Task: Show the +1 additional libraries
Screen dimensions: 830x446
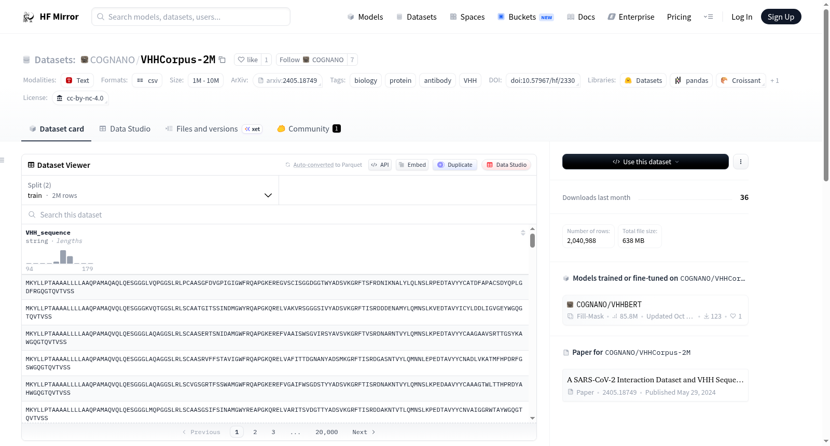Action: pyautogui.click(x=774, y=80)
